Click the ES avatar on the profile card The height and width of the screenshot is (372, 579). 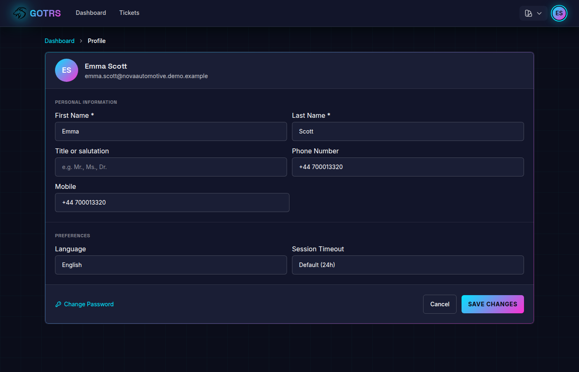point(66,70)
